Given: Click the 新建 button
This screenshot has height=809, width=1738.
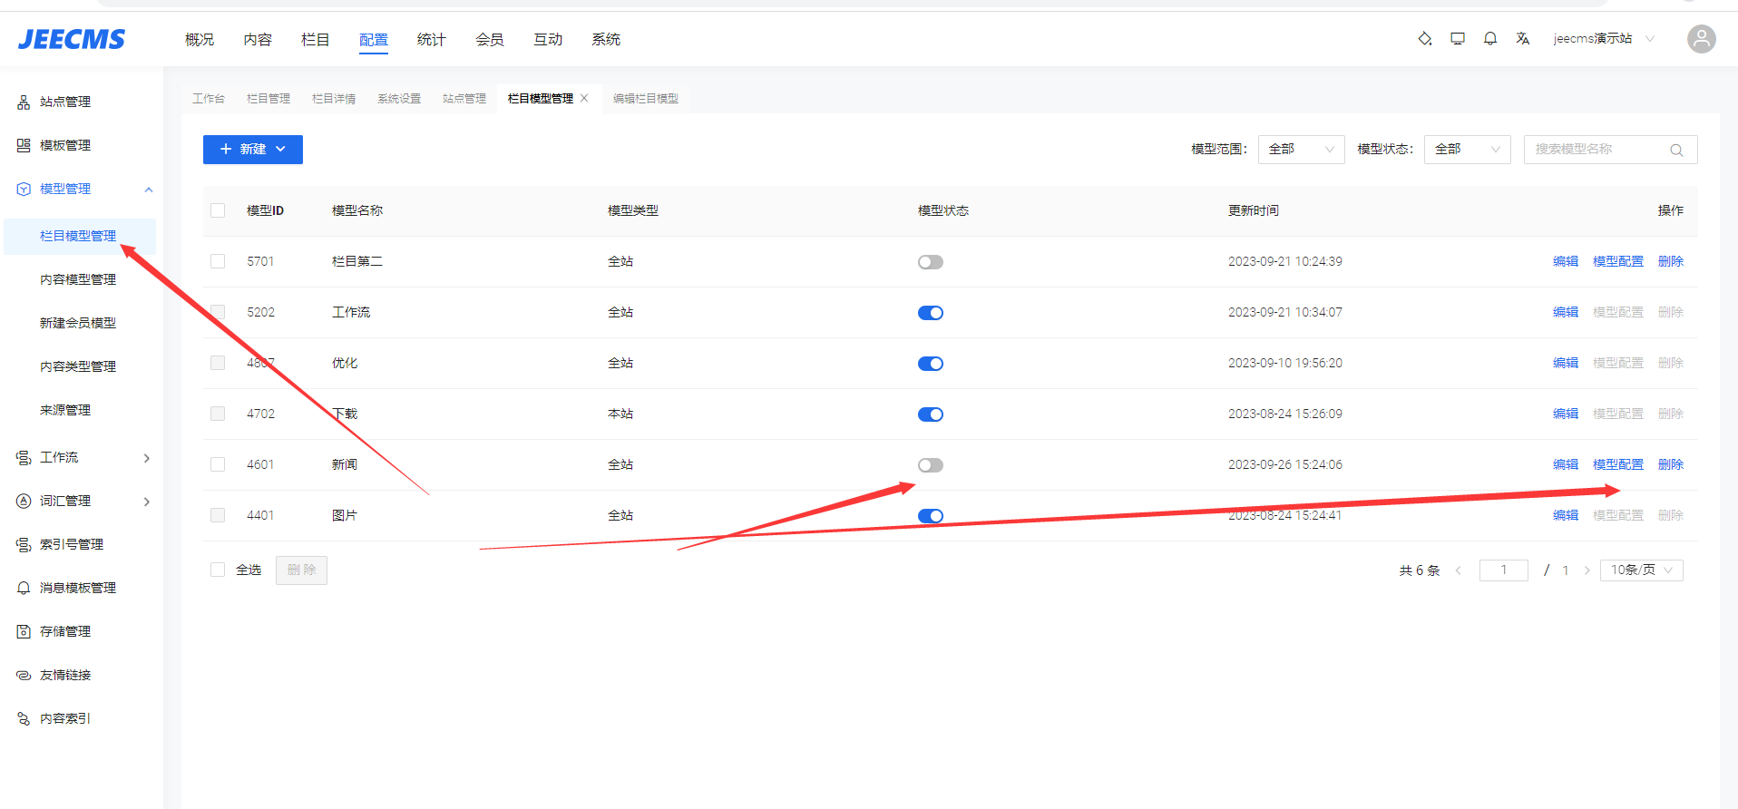Looking at the screenshot, I should coord(252,150).
